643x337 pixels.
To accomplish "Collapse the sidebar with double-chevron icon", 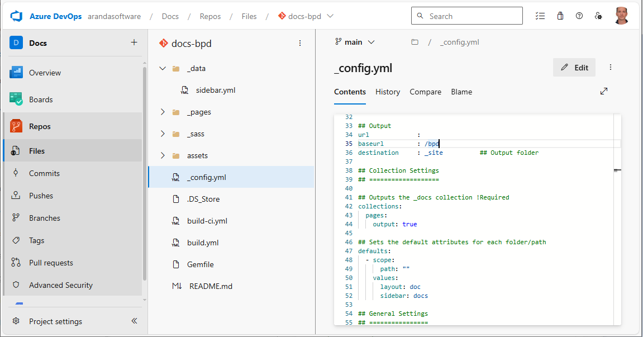I will [x=134, y=321].
